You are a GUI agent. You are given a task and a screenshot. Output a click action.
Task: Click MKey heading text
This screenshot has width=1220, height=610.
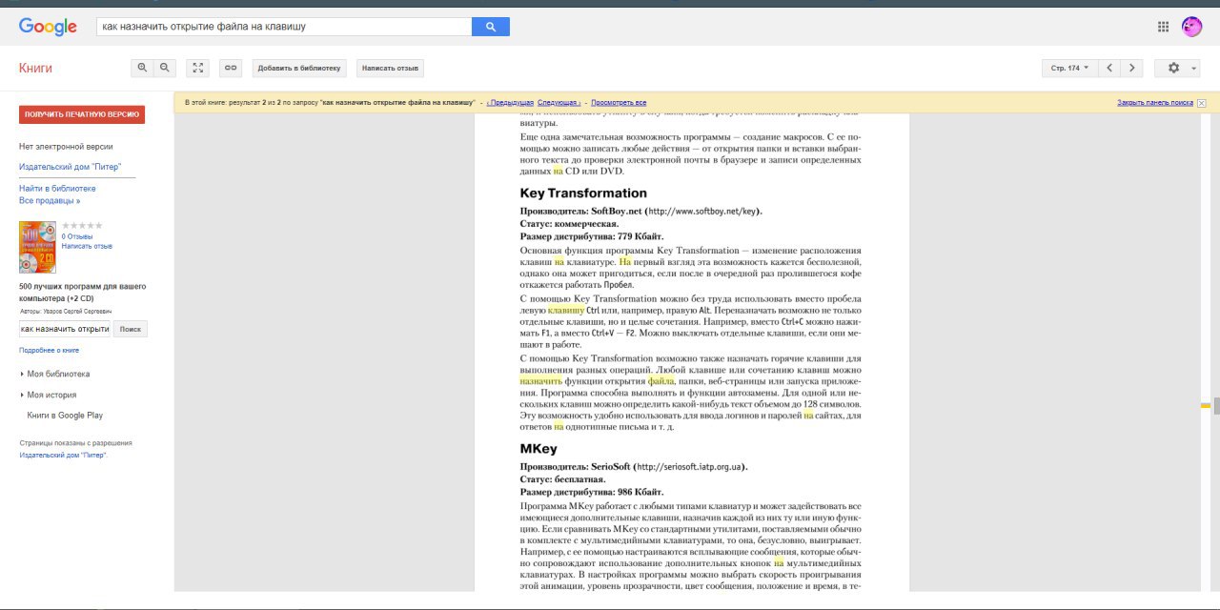(539, 448)
